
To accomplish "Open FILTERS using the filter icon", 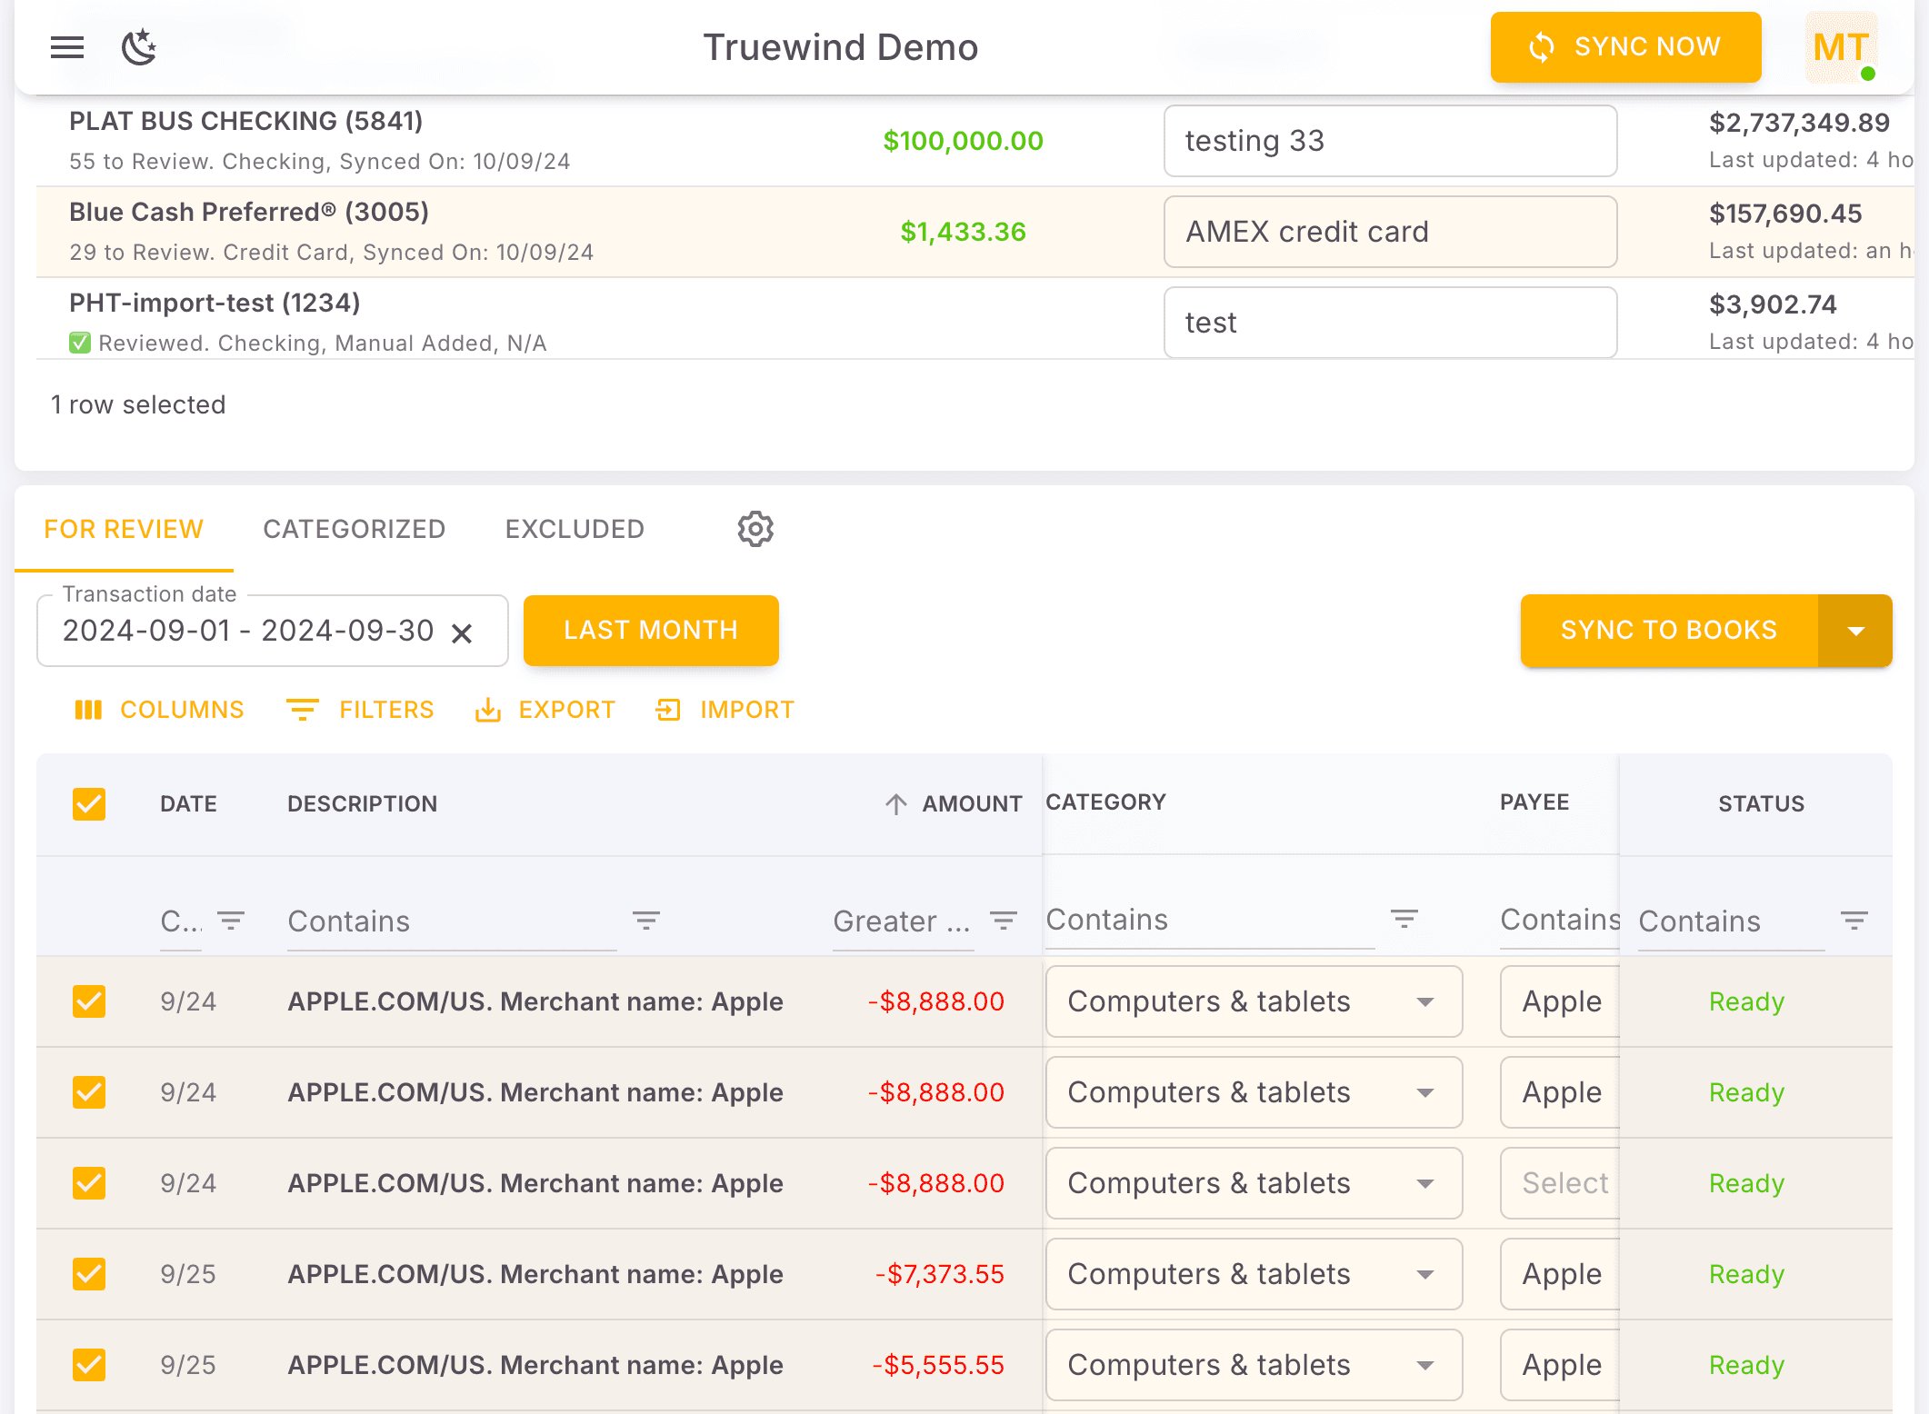I will pyautogui.click(x=303, y=710).
